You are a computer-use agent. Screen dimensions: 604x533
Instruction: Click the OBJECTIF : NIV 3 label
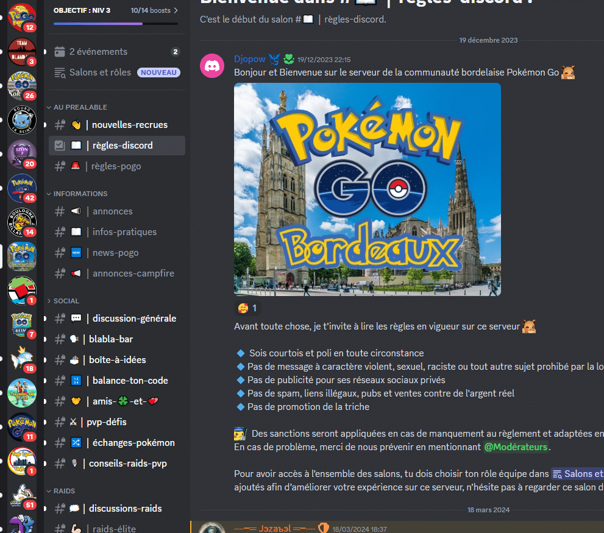tap(82, 10)
